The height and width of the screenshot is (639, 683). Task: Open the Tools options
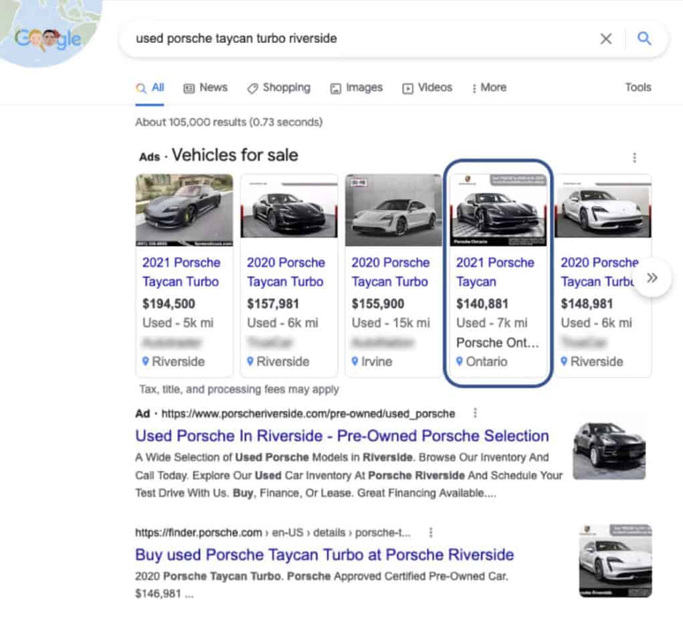coord(638,88)
